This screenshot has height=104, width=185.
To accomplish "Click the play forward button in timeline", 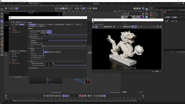I will pyautogui.click(x=52, y=96).
